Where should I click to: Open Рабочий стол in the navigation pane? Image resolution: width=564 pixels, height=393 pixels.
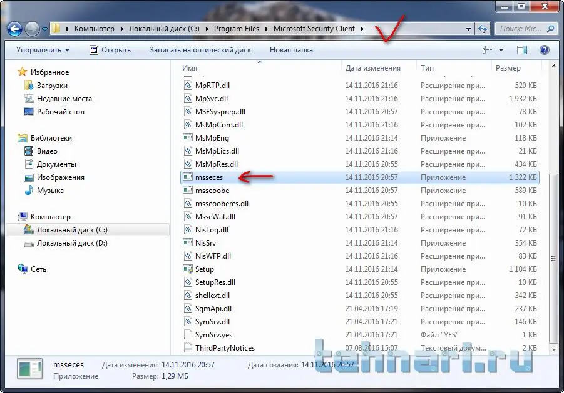click(x=61, y=112)
